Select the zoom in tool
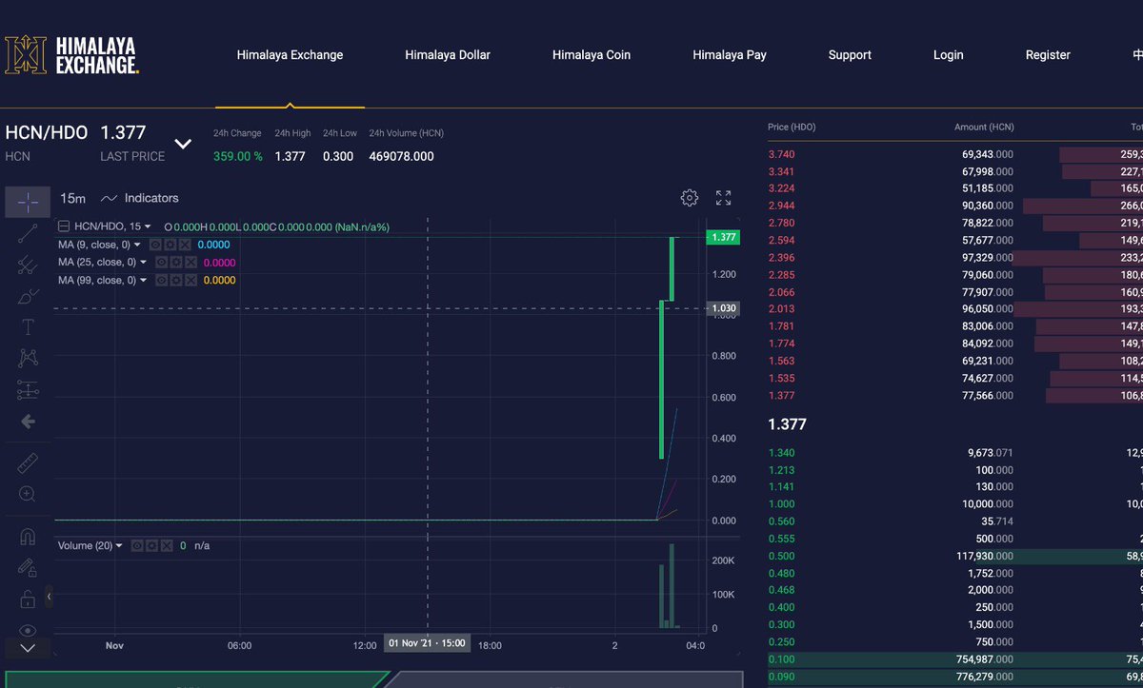Screen dimensions: 1143x688 (28, 495)
